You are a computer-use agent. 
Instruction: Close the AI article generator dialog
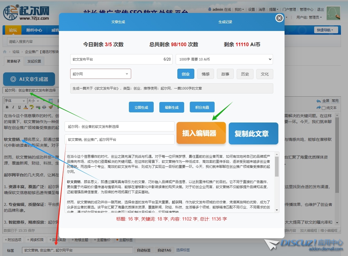[279, 18]
